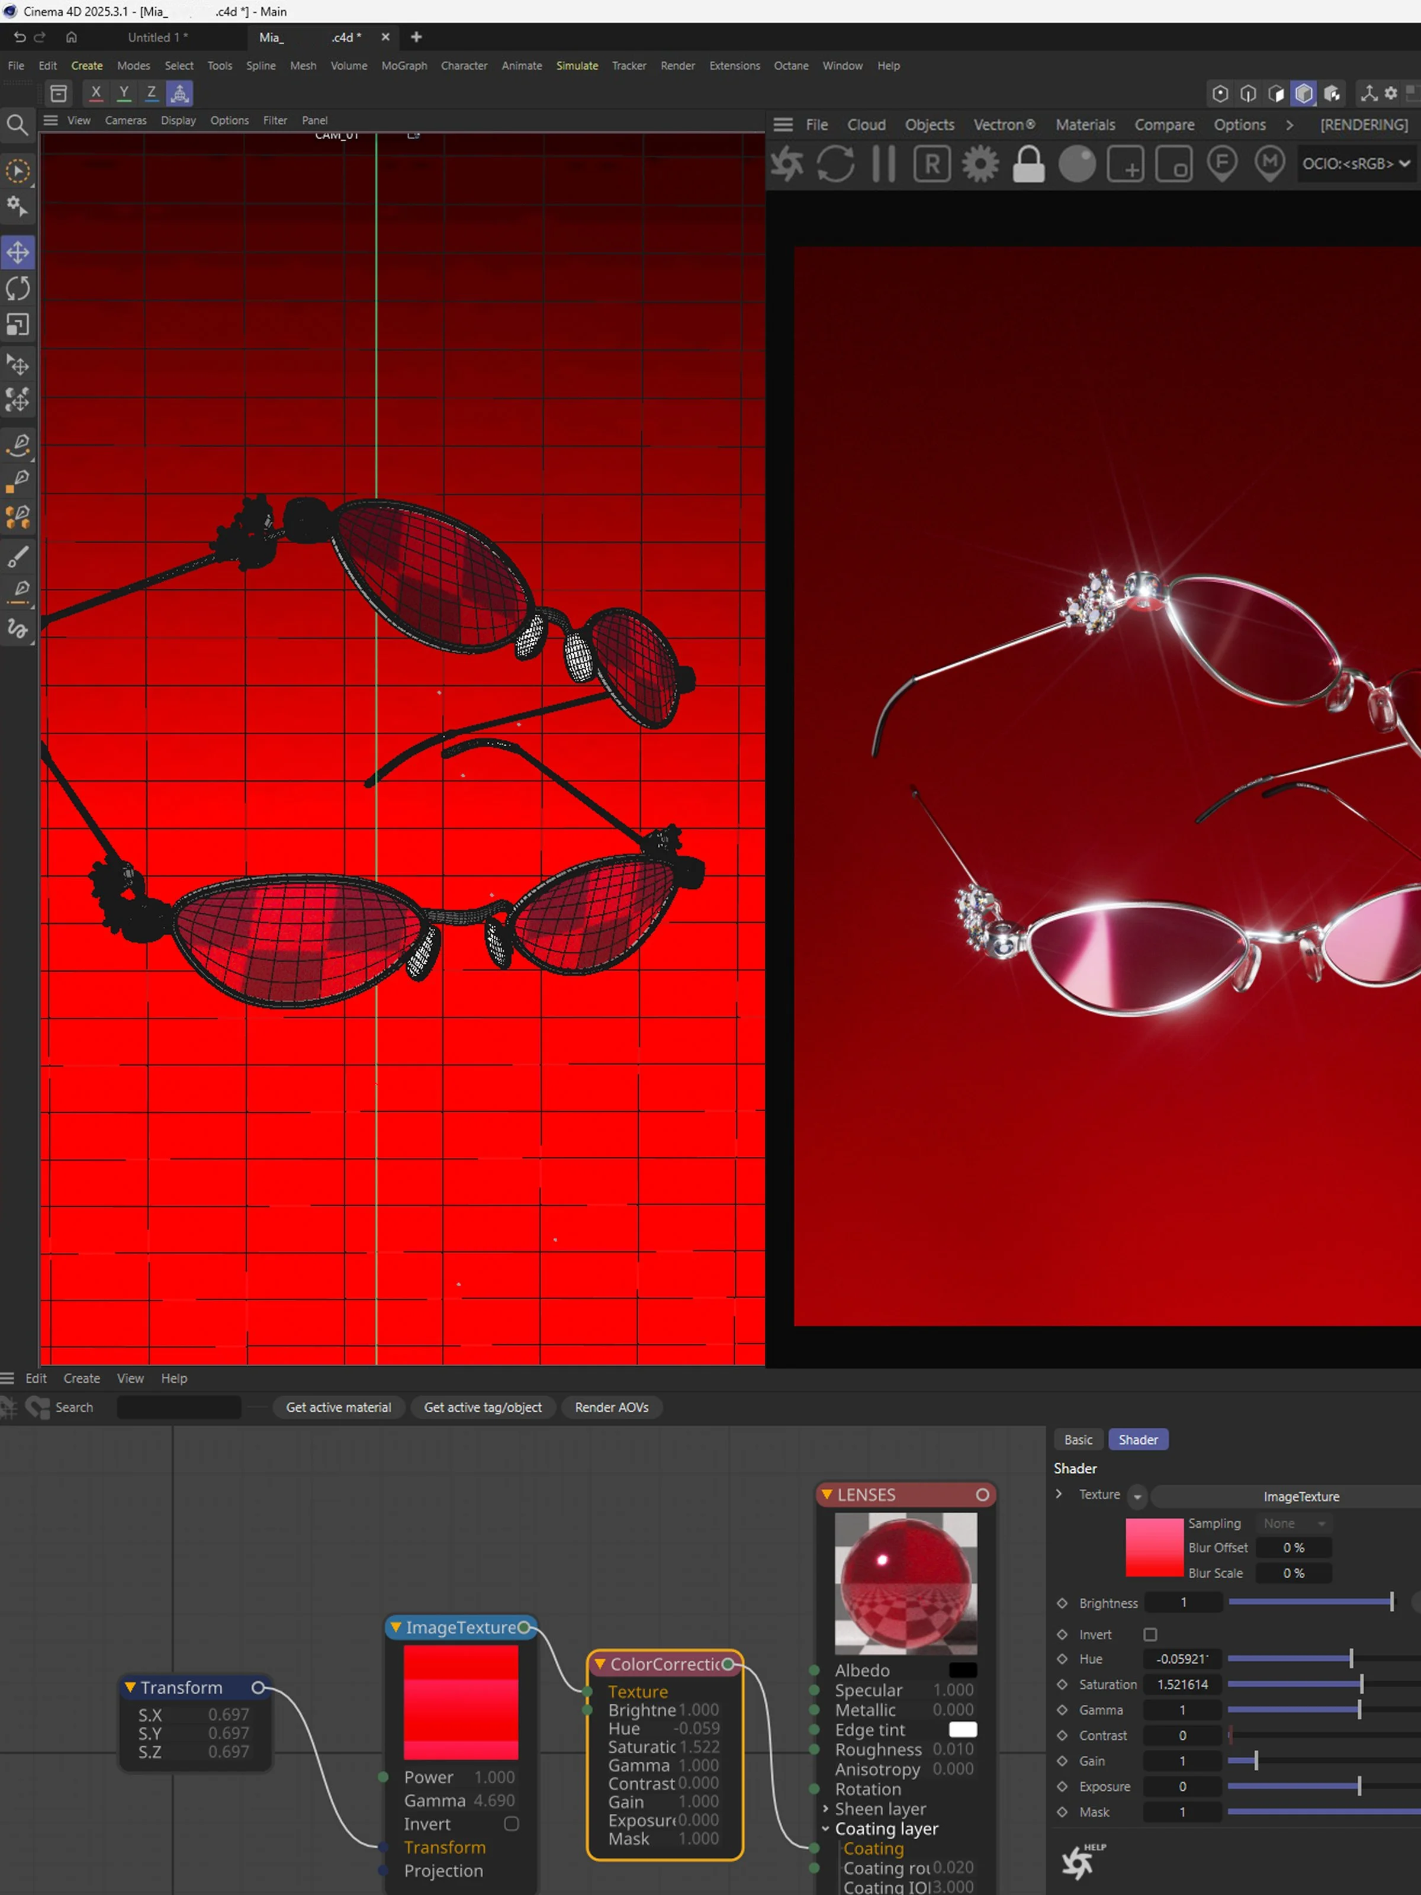Screen dimensions: 1421x1895
Task: Select the Rotate tool
Action: tap(17, 289)
